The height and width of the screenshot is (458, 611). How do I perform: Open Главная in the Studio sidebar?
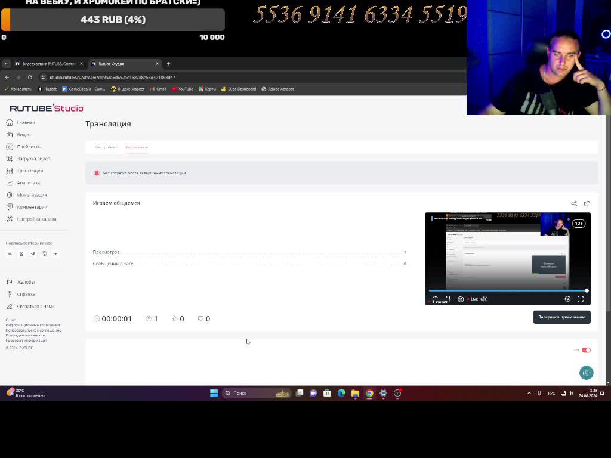click(x=21, y=123)
